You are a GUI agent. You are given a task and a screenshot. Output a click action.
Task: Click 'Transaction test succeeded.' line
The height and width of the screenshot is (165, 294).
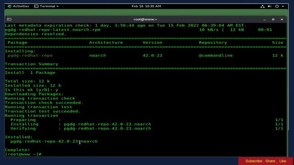pyautogui.click(x=43, y=111)
